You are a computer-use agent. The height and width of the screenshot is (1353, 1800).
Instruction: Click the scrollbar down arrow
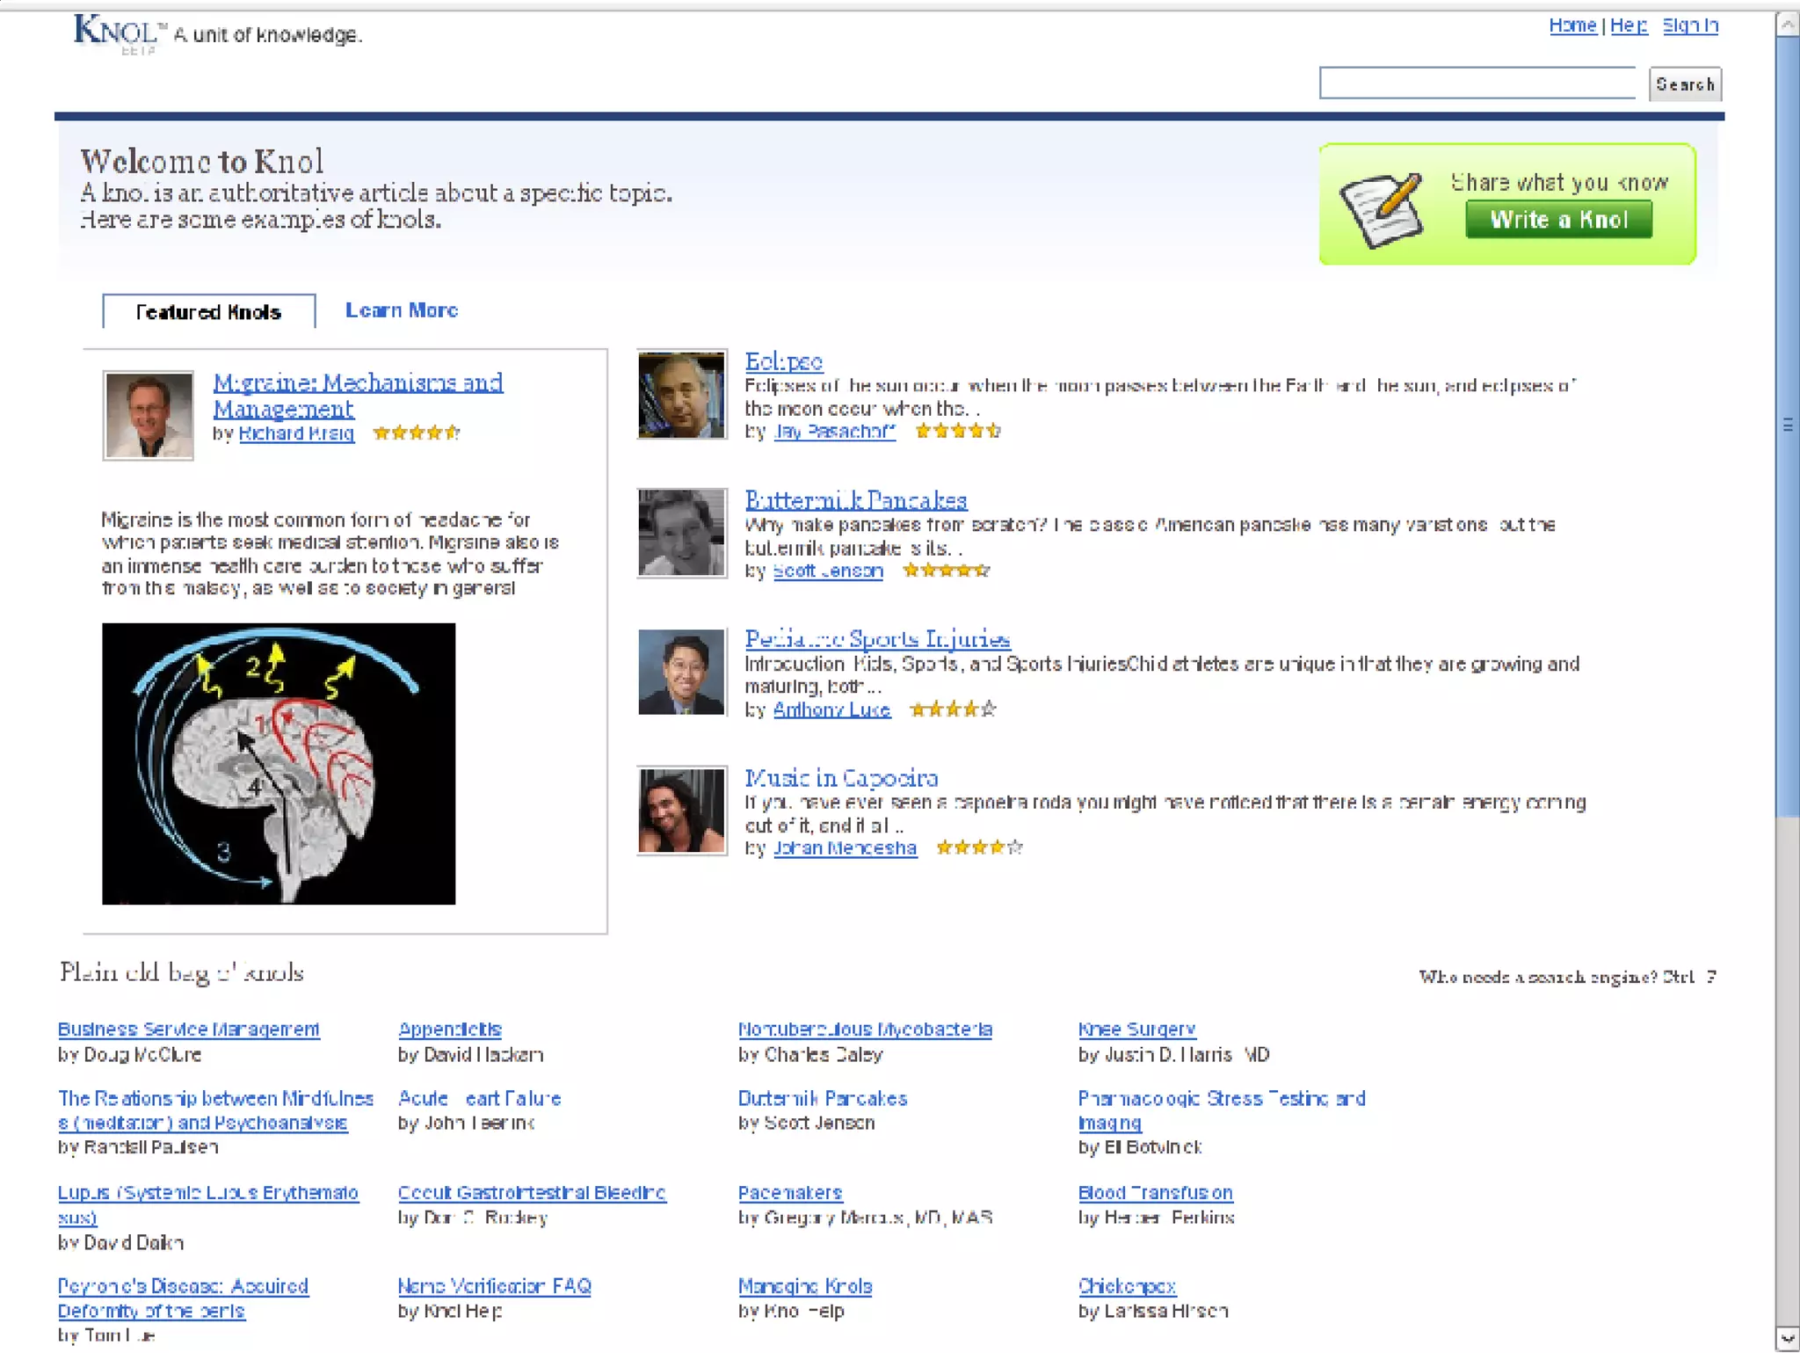(x=1787, y=1338)
